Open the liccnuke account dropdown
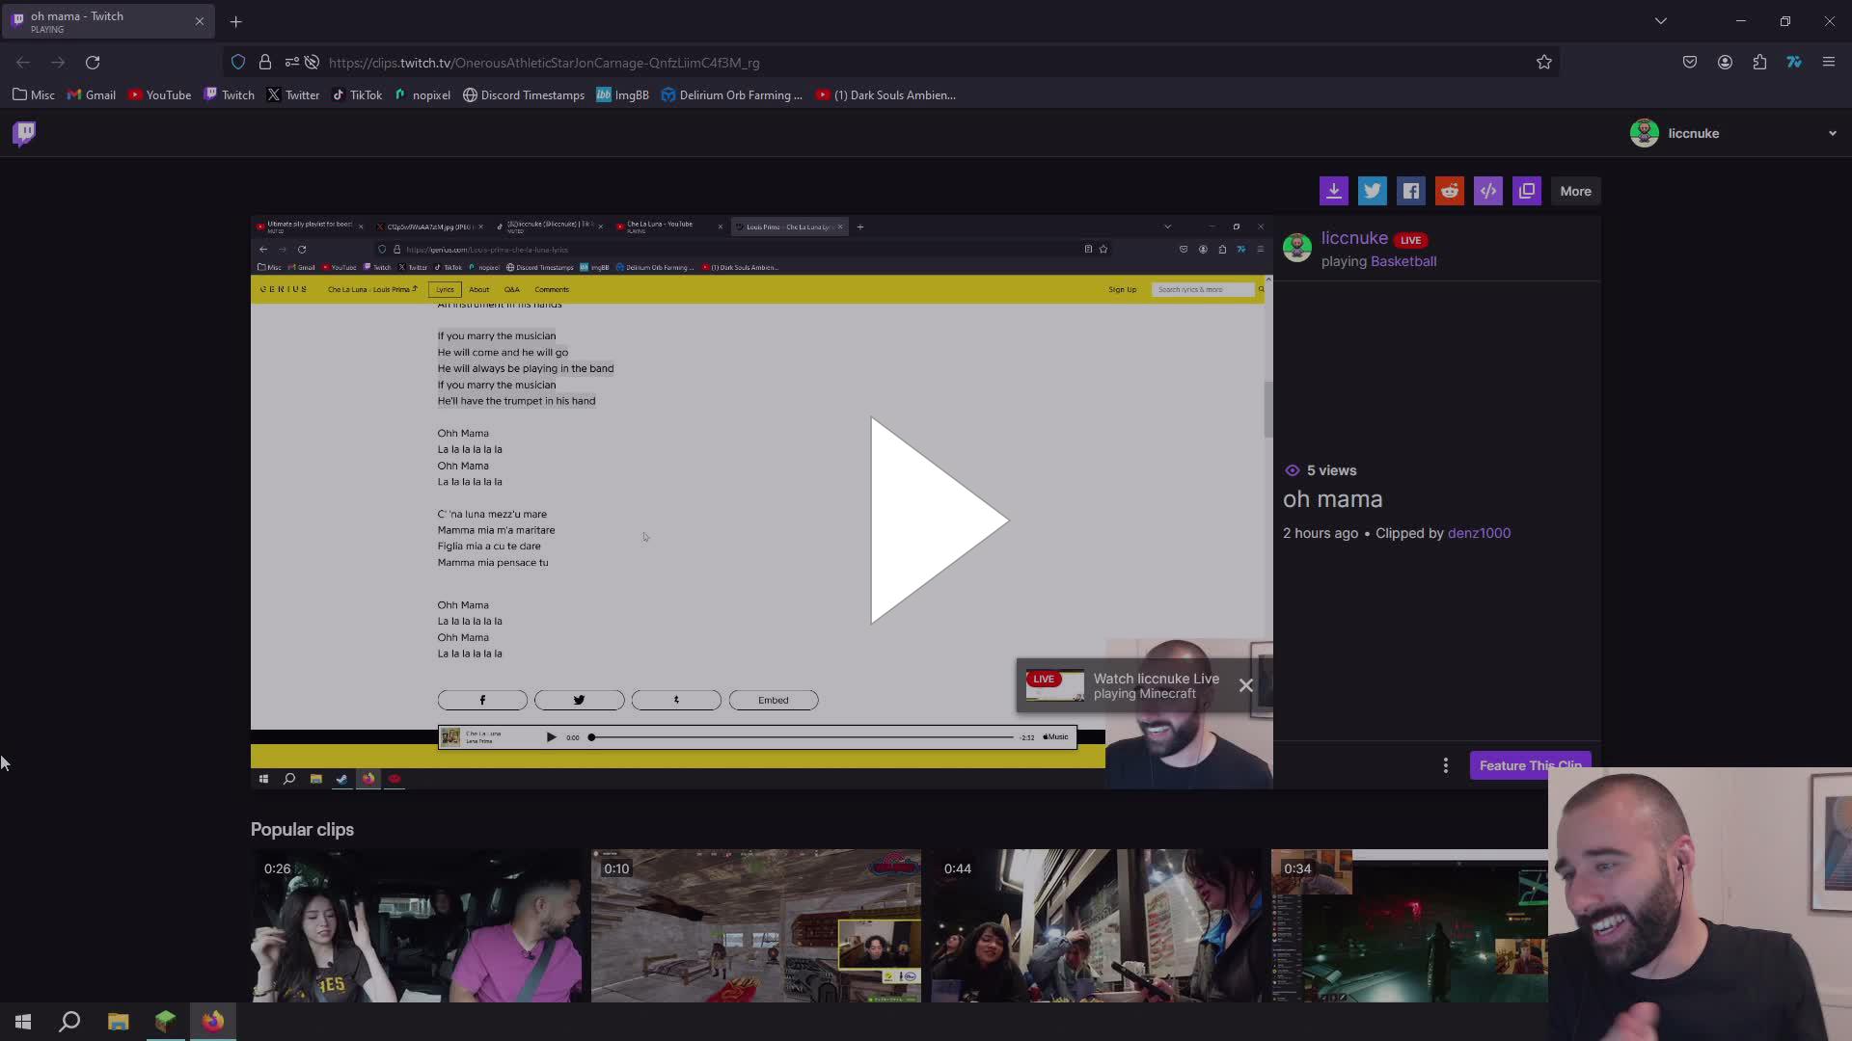Image resolution: width=1852 pixels, height=1041 pixels. click(1832, 133)
